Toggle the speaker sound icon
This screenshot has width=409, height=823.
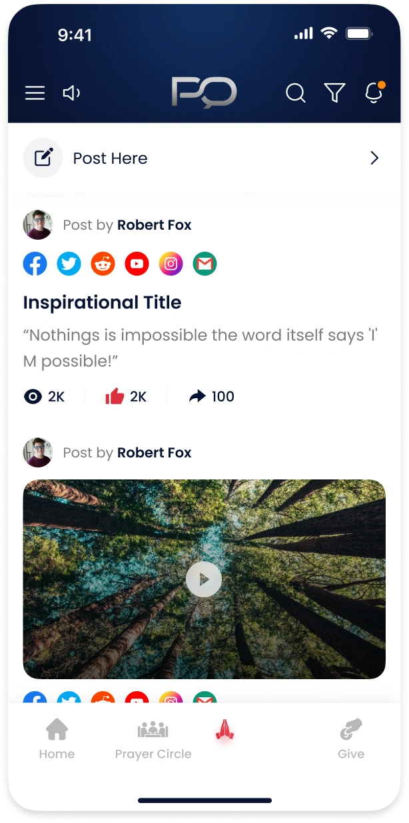[71, 93]
